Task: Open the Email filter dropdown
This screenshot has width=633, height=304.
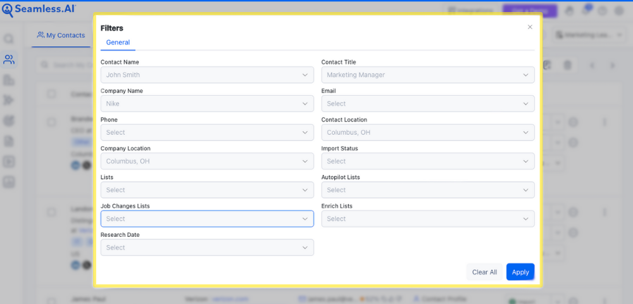Action: pyautogui.click(x=428, y=104)
